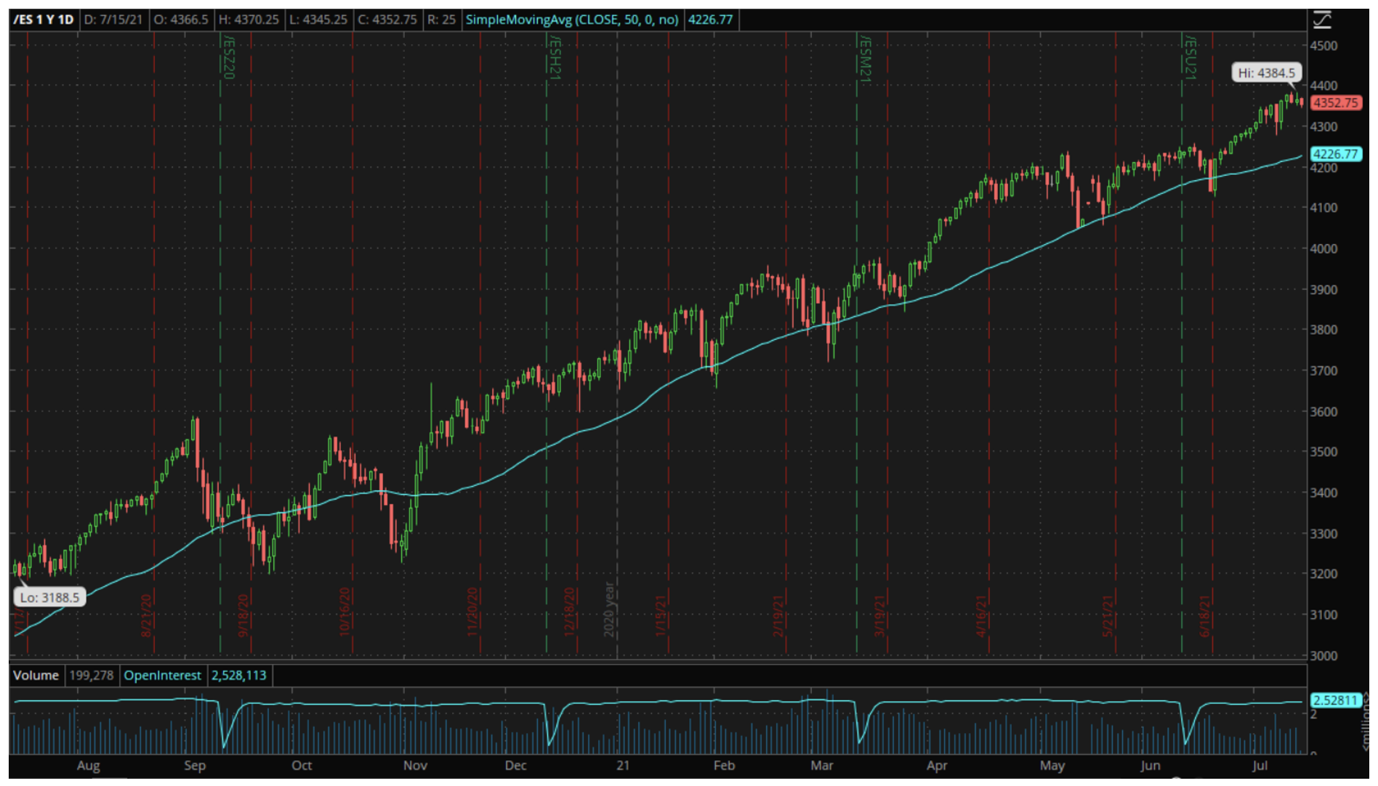The image size is (1378, 786).
Task: Click the Oct label on time axis
Action: click(x=302, y=765)
